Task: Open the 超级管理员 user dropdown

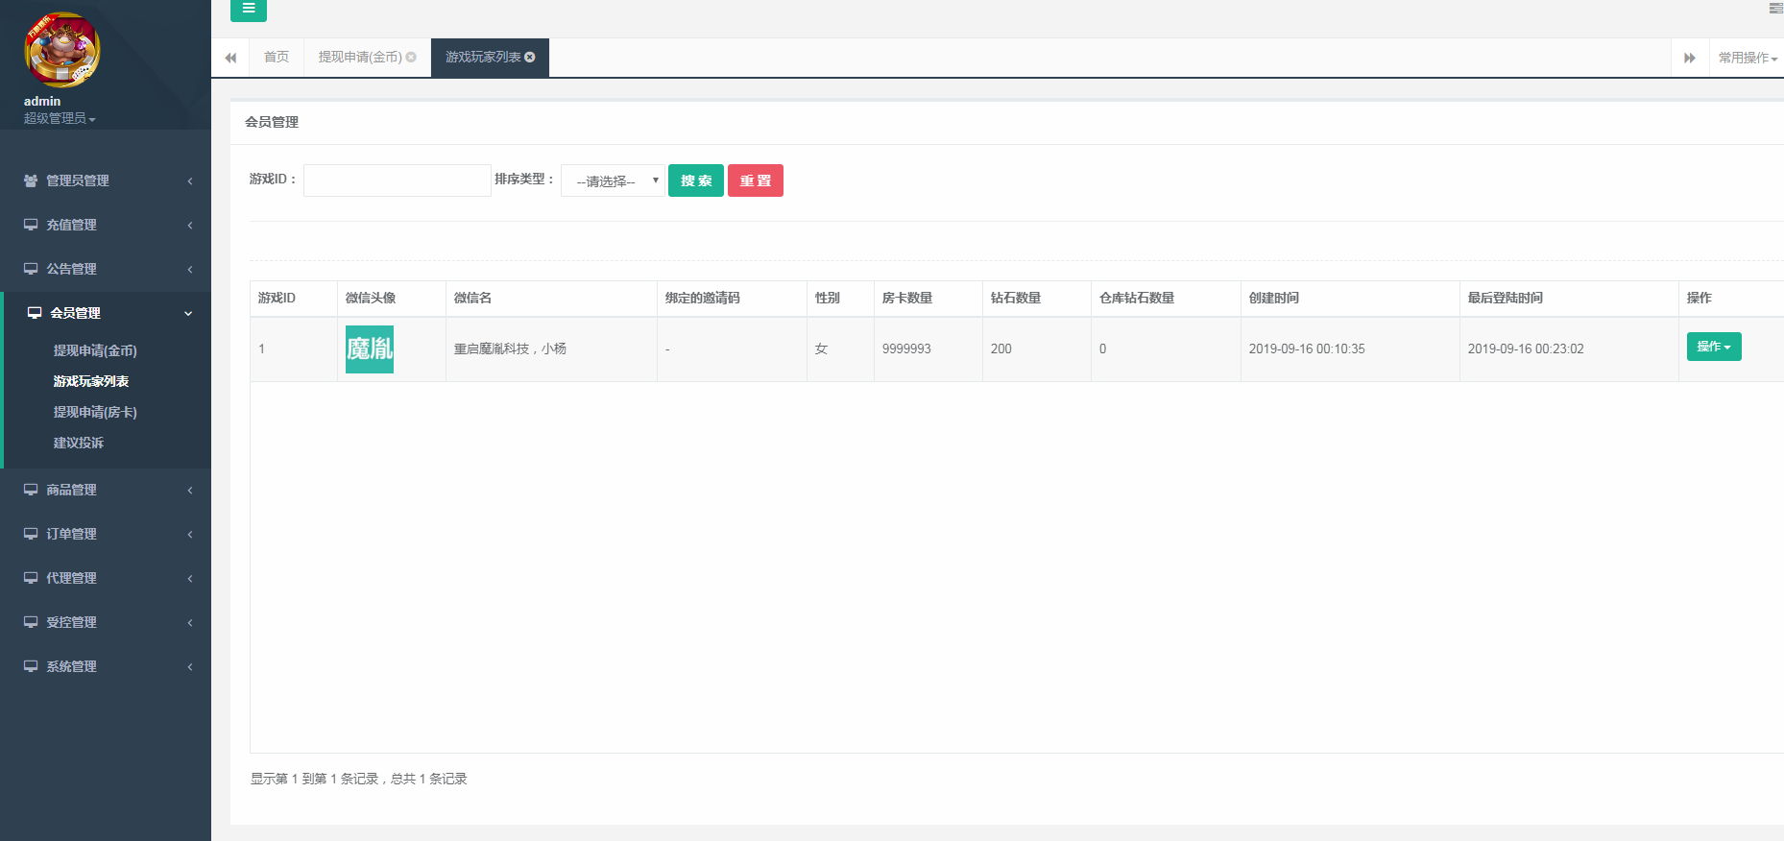Action: pyautogui.click(x=60, y=118)
